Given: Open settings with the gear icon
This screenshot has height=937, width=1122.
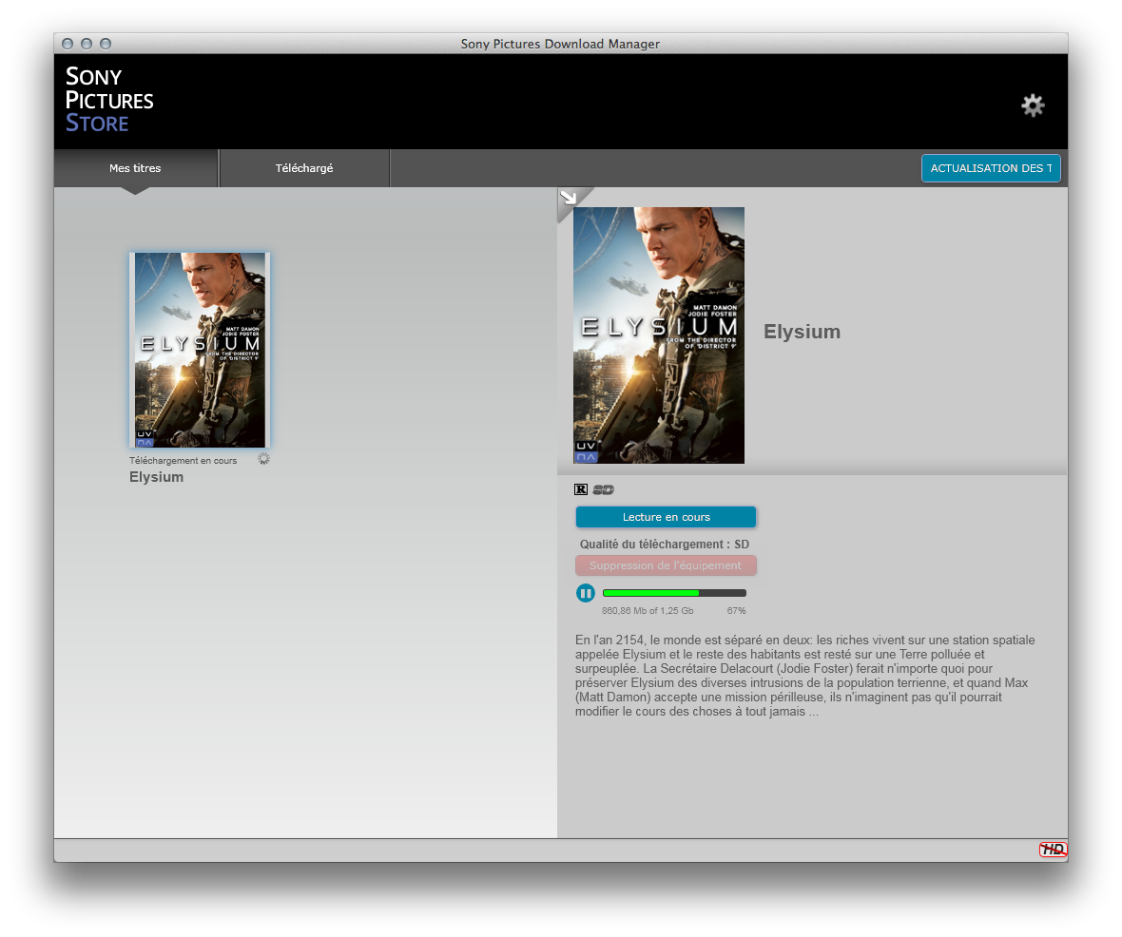Looking at the screenshot, I should pos(1033,105).
